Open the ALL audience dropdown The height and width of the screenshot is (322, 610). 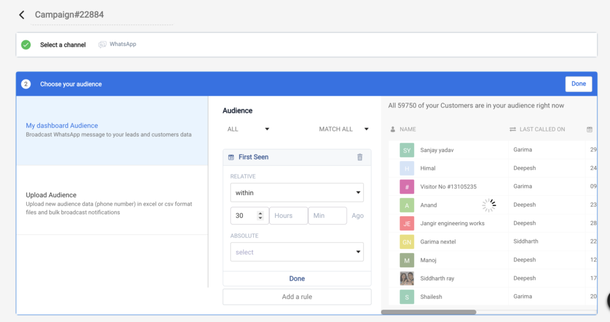point(248,129)
